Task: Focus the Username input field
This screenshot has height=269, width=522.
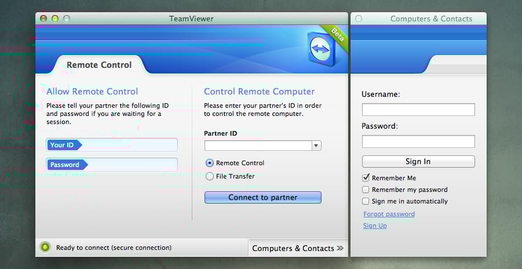Action: coord(418,110)
